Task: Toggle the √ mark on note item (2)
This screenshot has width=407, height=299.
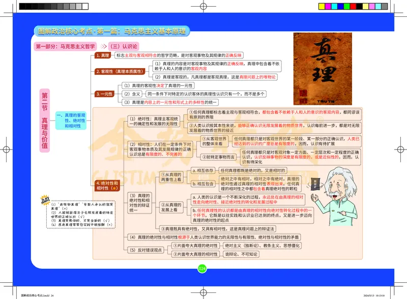Action: (x=82, y=216)
